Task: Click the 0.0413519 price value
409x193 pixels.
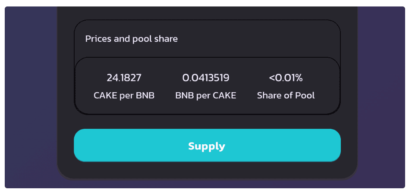Action: click(x=206, y=78)
